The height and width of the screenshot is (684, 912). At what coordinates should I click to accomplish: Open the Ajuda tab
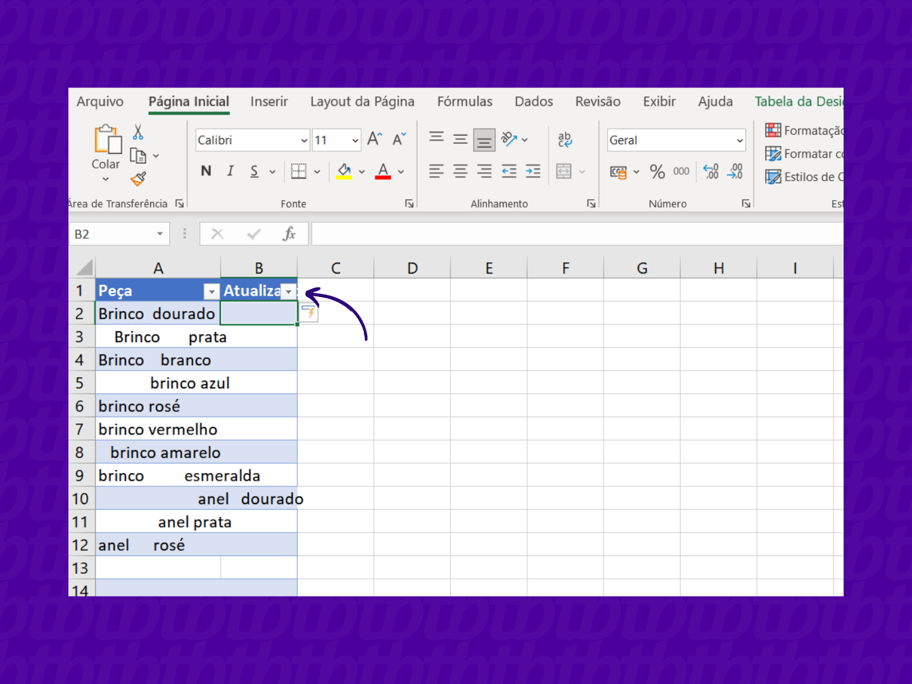tap(716, 101)
